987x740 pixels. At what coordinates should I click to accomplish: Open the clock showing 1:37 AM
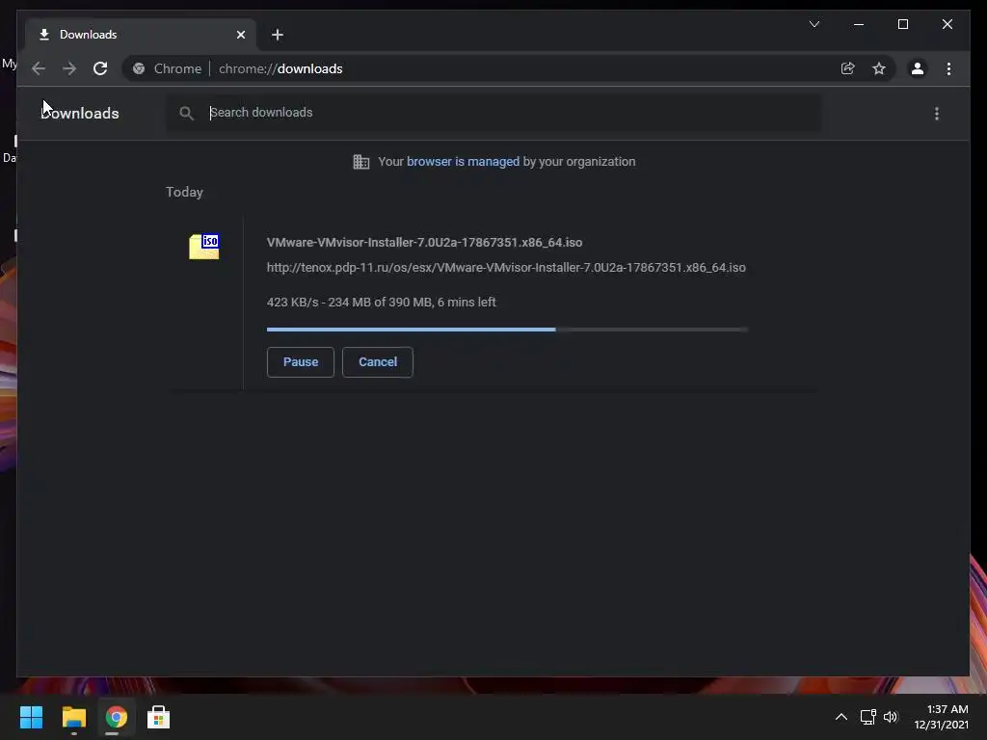click(x=941, y=717)
